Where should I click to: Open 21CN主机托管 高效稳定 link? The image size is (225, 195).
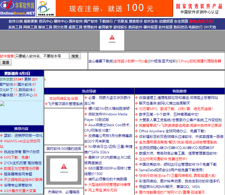point(23,163)
